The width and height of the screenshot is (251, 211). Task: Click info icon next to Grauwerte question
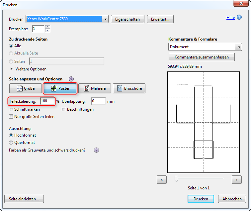96,150
